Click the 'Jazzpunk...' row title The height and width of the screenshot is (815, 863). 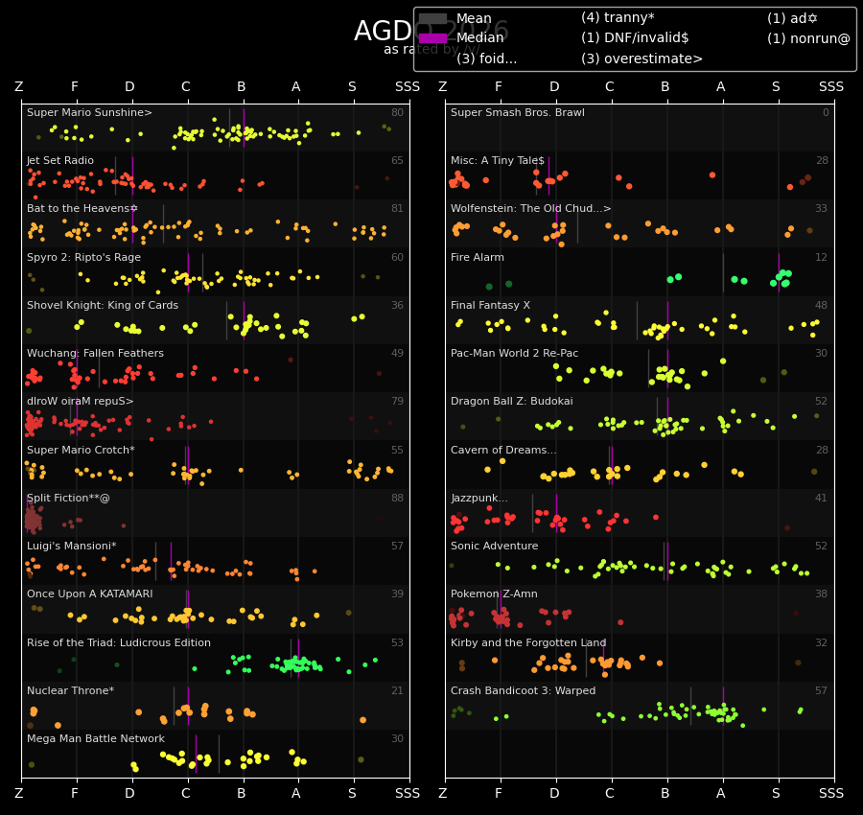[x=478, y=498]
